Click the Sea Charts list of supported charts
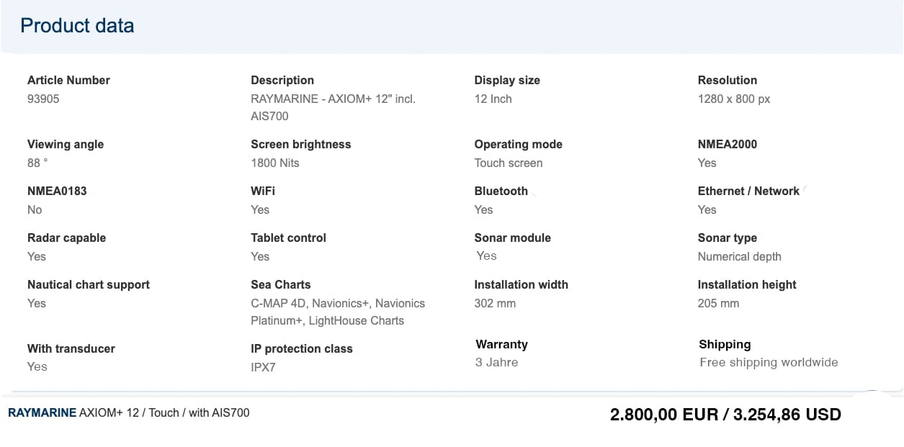This screenshot has height=447, width=904. tap(337, 312)
